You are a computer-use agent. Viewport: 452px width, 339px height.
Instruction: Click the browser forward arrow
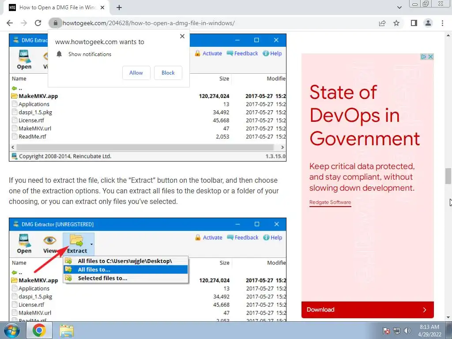(24, 23)
